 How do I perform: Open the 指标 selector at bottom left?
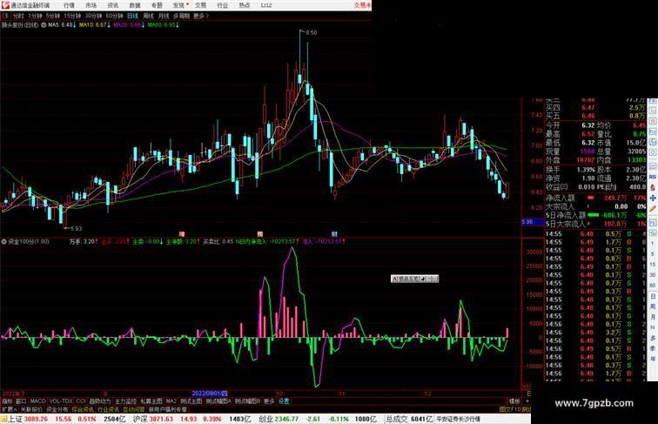[x=7, y=401]
